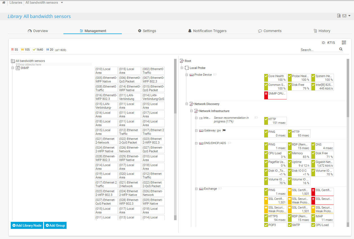The width and height of the screenshot is (354, 239).
Task: Open the QR code icon
Action: tap(344, 43)
